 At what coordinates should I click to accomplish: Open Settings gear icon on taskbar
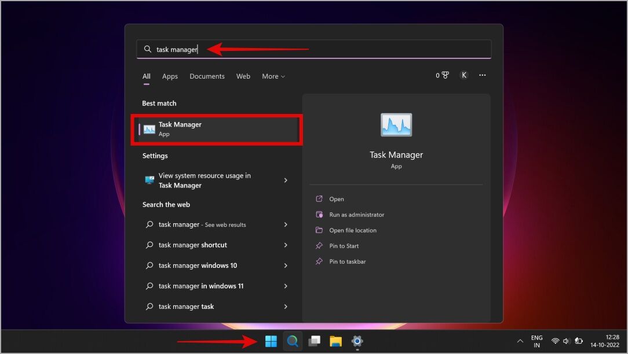(357, 341)
